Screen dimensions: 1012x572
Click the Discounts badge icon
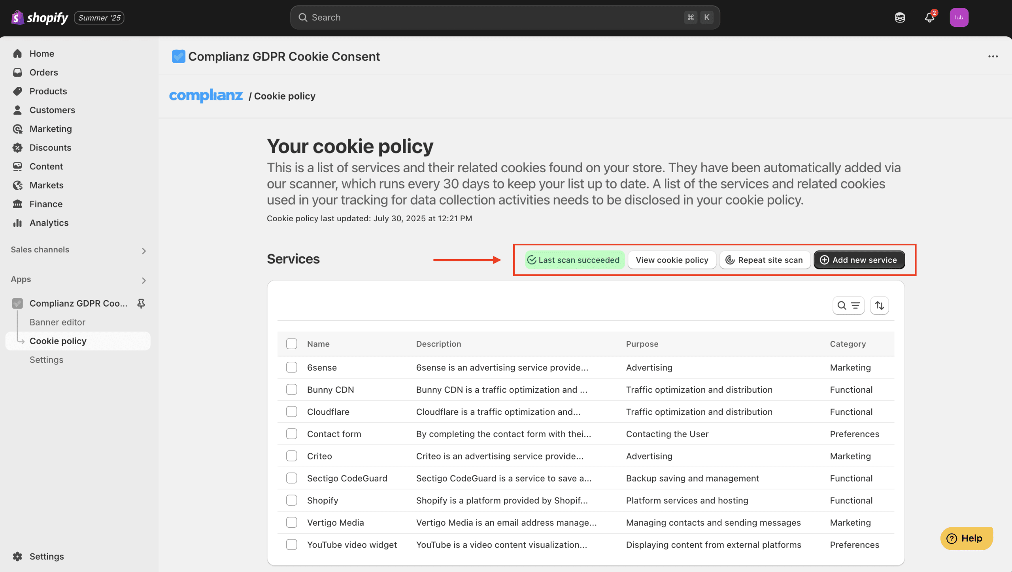point(17,148)
